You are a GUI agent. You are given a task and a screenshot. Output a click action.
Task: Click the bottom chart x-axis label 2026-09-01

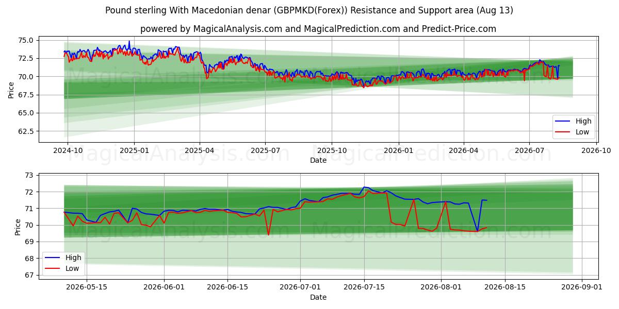(583, 288)
